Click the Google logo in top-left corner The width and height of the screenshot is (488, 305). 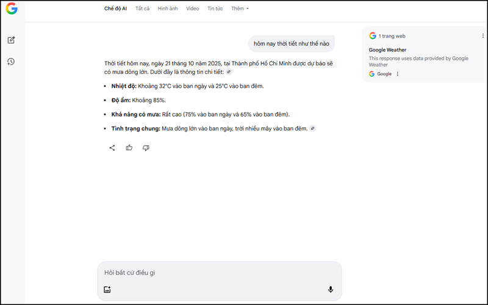12,9
